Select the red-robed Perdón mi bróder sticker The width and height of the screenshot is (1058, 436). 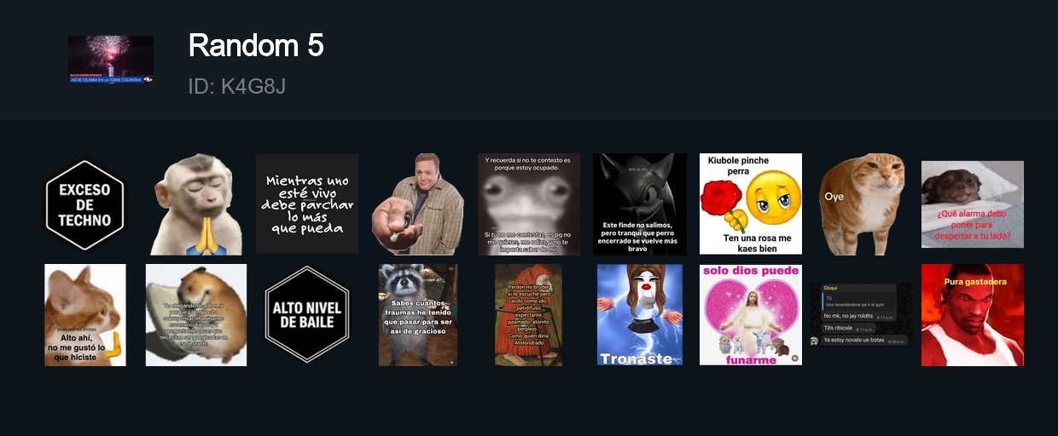(x=529, y=315)
